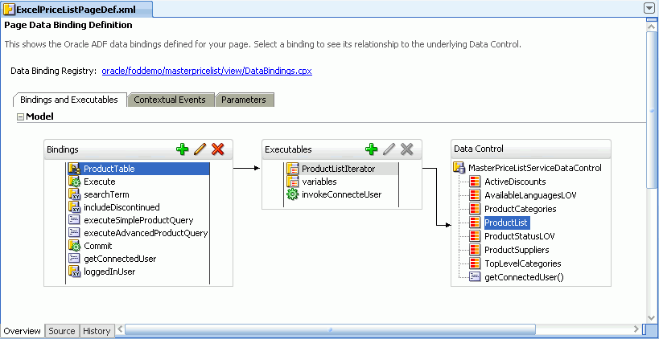Select the Execute binding
The width and height of the screenshot is (659, 339).
(x=100, y=182)
